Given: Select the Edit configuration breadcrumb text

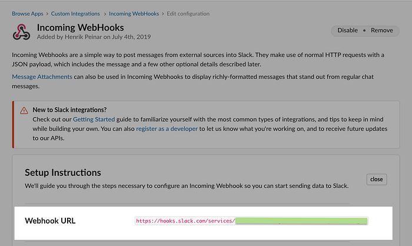Looking at the screenshot, I should coord(188,14).
